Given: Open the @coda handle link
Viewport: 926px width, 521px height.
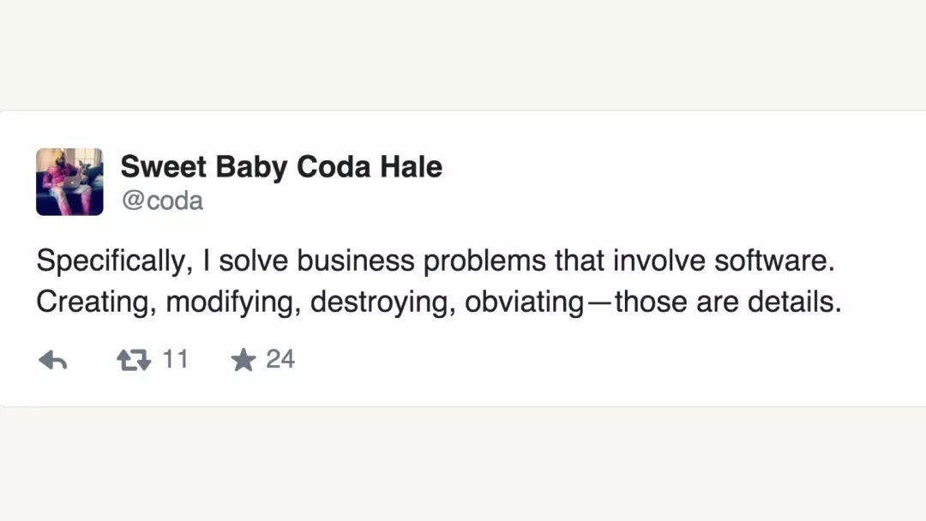Looking at the screenshot, I should coord(162,201).
